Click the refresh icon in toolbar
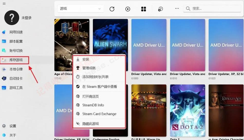 [x=112, y=9]
